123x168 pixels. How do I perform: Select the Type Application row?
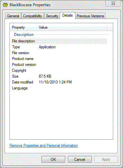(x=59, y=47)
